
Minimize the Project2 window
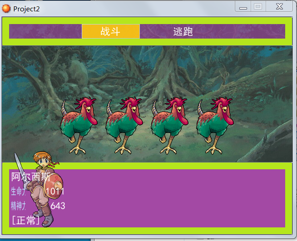243,6
